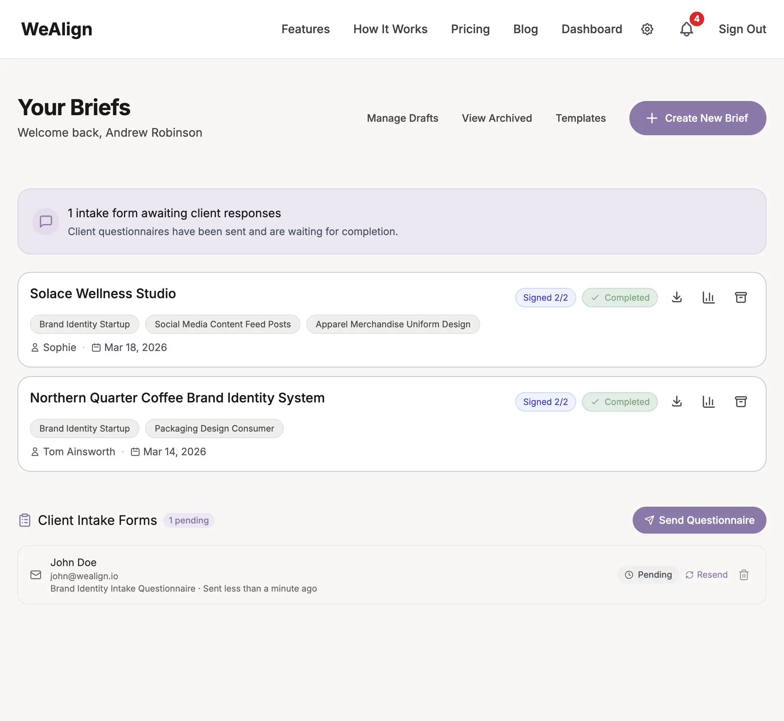The image size is (784, 721).
Task: View archived briefs
Action: [497, 118]
